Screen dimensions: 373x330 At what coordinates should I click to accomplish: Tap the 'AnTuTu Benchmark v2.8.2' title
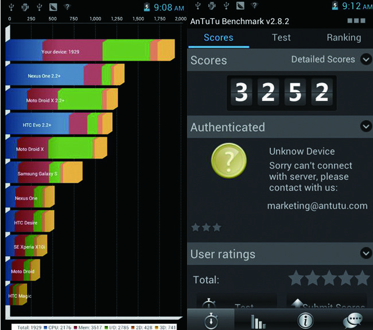pos(239,21)
